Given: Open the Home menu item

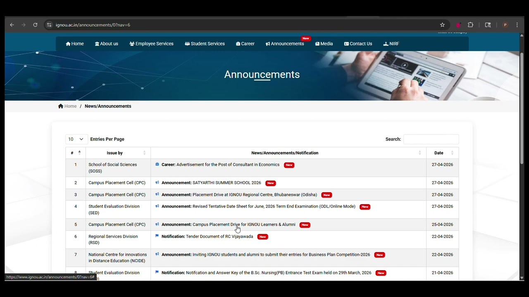Looking at the screenshot, I should click(x=75, y=44).
